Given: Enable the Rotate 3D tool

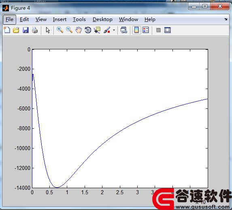Looking at the screenshot, I should click(x=88, y=30).
